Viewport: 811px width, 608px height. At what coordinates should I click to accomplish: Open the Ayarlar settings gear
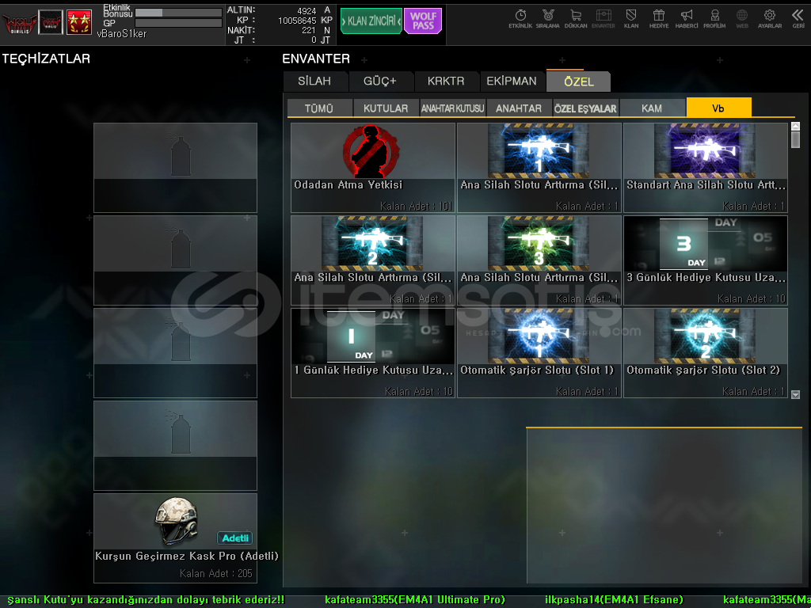click(x=770, y=19)
